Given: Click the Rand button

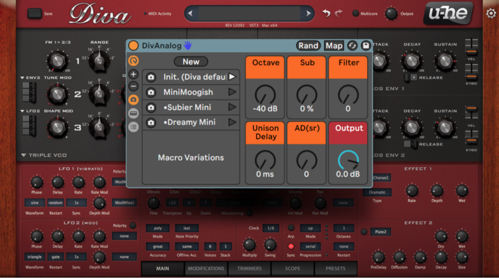Looking at the screenshot, I should [308, 46].
